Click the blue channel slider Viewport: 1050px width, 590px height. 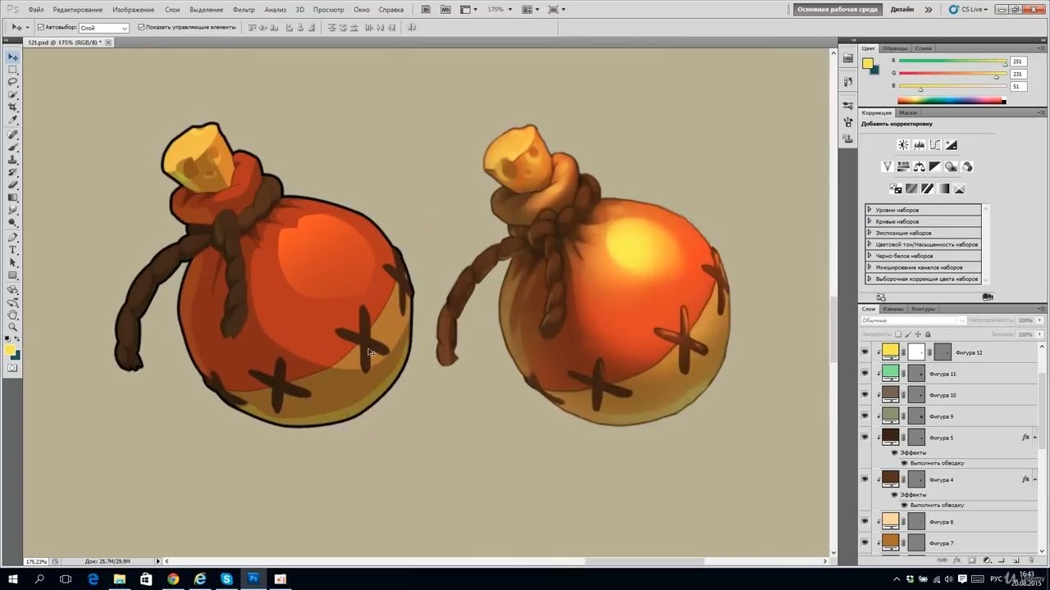click(x=952, y=86)
